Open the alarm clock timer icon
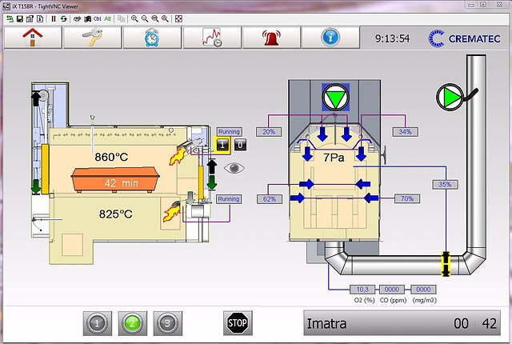 [152, 38]
